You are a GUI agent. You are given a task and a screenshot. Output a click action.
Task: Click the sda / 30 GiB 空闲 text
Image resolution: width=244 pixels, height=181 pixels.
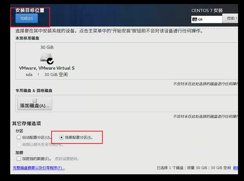pos(47,75)
